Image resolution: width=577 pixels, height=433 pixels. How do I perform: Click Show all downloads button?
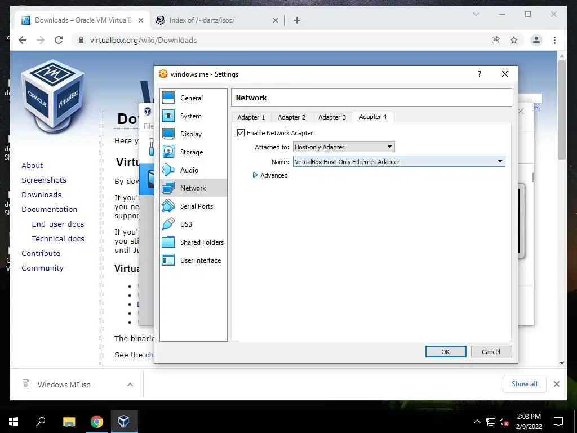tap(525, 384)
